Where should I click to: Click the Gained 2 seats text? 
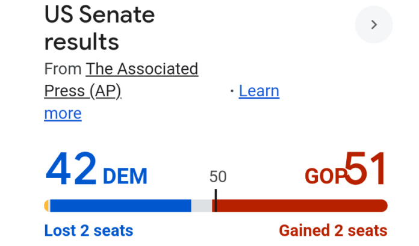point(333,230)
